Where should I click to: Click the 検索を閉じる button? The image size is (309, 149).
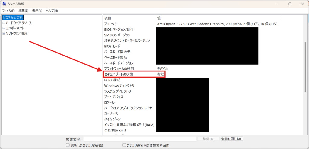coord(231,139)
